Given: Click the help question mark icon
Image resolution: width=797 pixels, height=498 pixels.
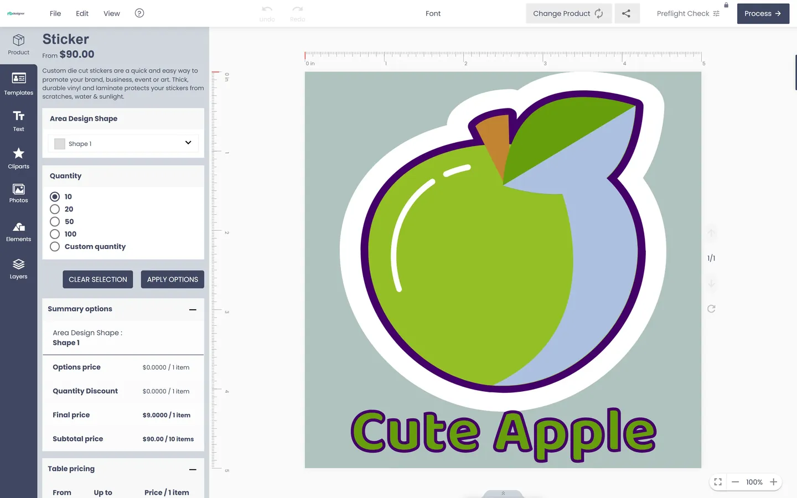Looking at the screenshot, I should [139, 13].
